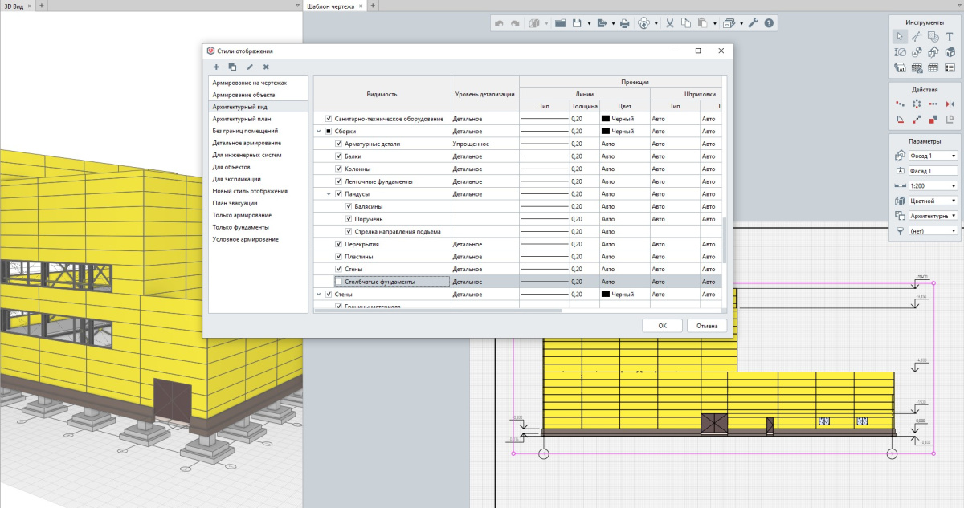
Task: Click the scissors Cut icon
Action: point(668,23)
